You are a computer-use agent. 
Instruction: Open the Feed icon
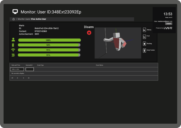(x=144, y=37)
